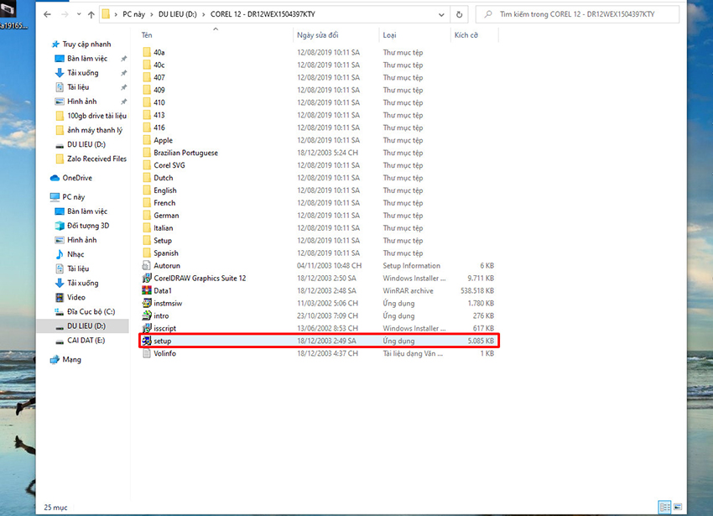
Task: Open Truy cập nhanh quick access
Action: (x=86, y=44)
